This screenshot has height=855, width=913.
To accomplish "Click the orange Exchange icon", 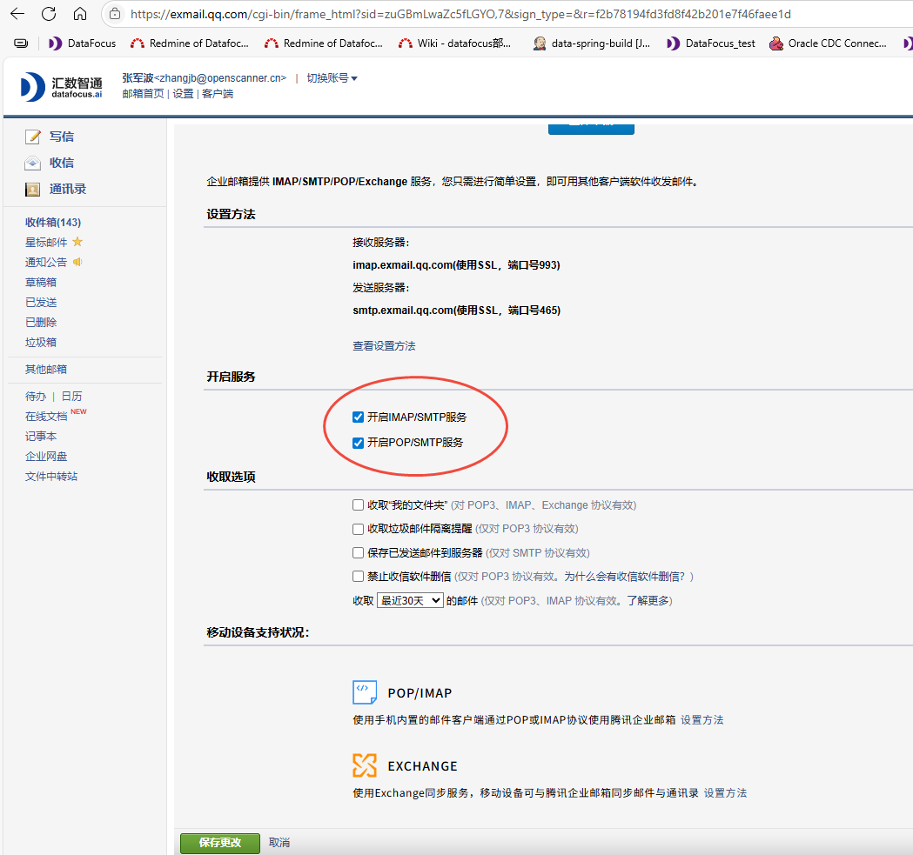I will [365, 765].
